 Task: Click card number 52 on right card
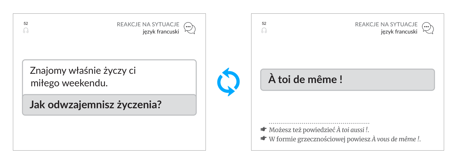(264, 24)
